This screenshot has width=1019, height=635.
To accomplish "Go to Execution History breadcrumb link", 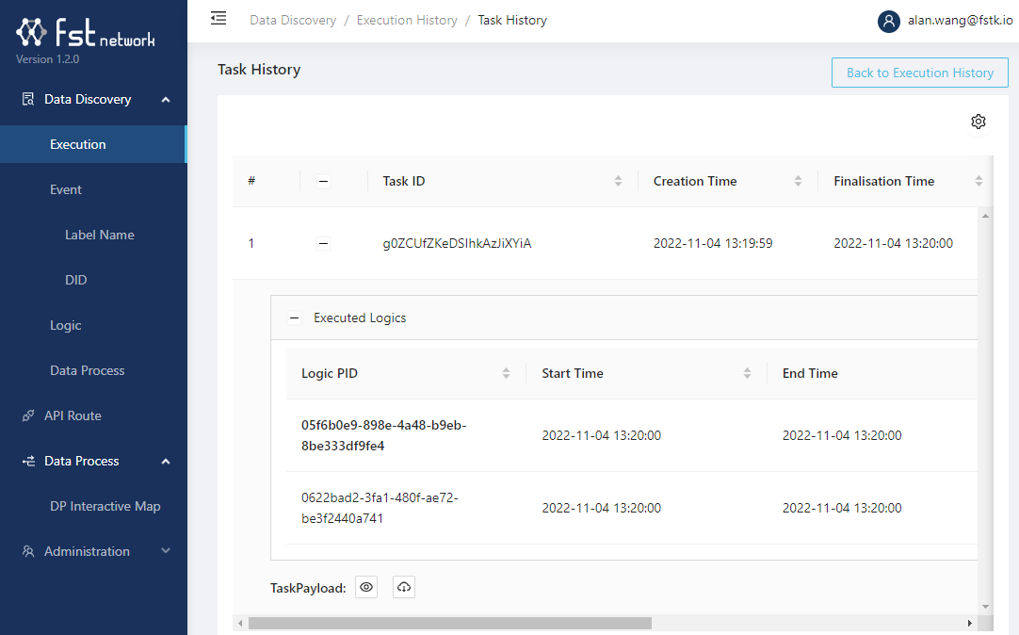I will [407, 20].
